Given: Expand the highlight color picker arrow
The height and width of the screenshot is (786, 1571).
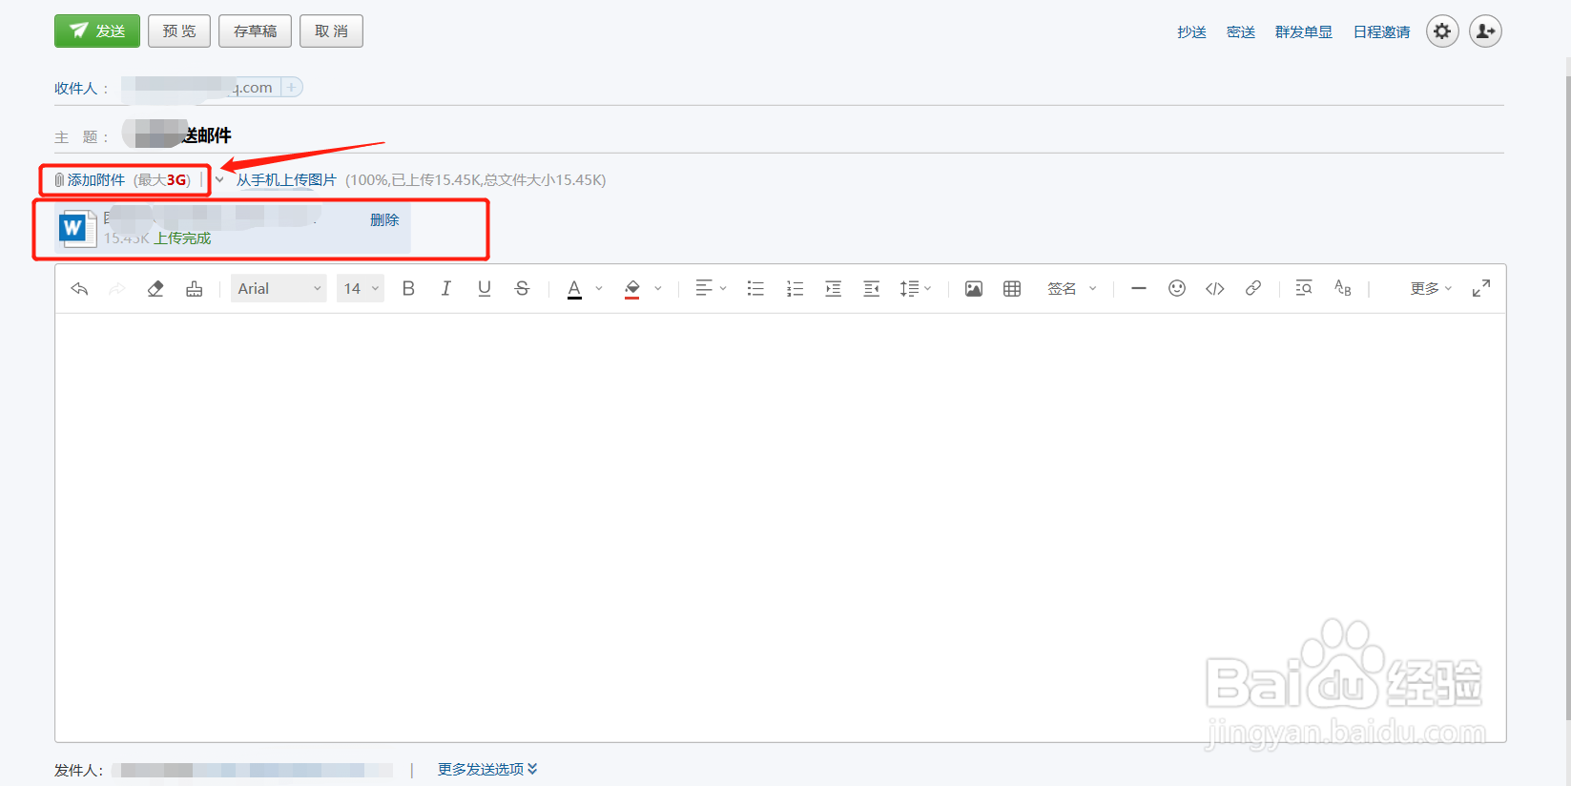Looking at the screenshot, I should click(658, 288).
